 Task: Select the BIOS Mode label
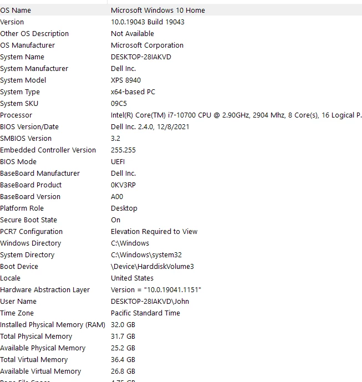(18, 162)
